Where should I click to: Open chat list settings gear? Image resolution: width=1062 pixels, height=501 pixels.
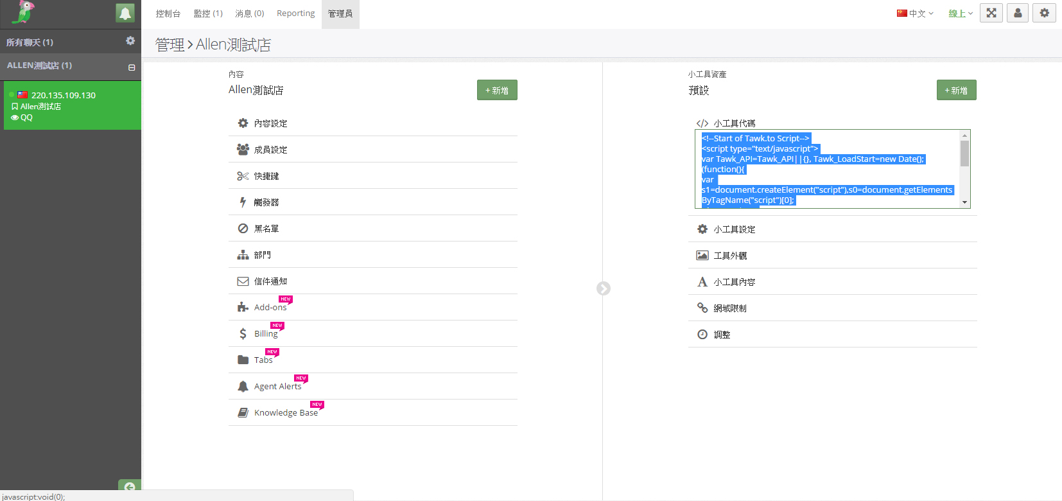pyautogui.click(x=130, y=40)
